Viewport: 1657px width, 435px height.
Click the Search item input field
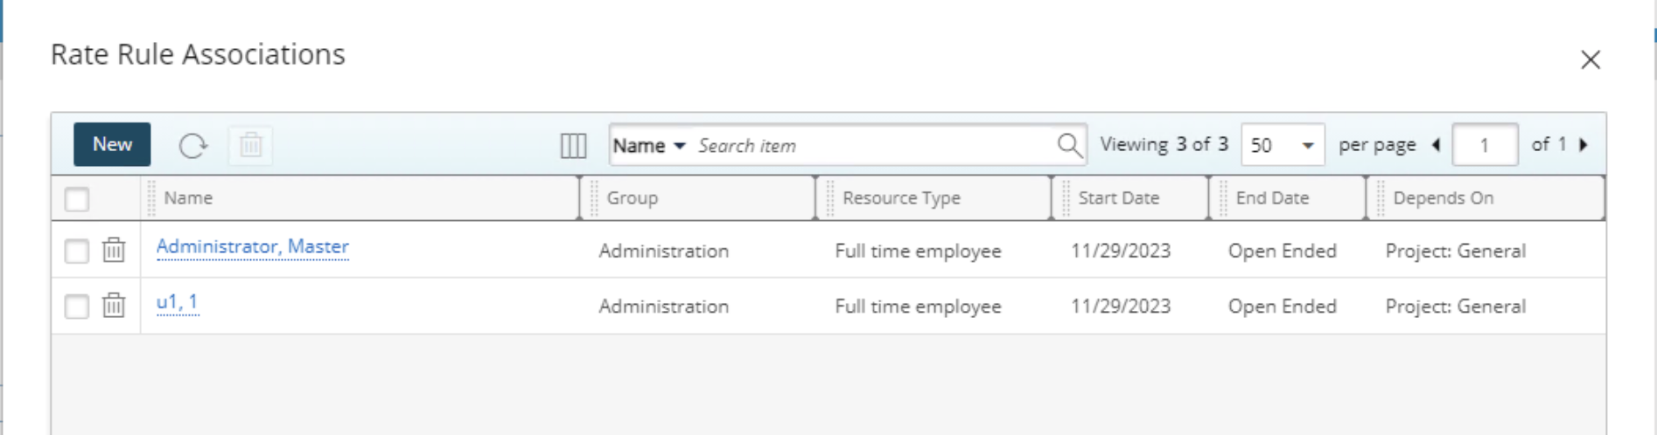[870, 146]
